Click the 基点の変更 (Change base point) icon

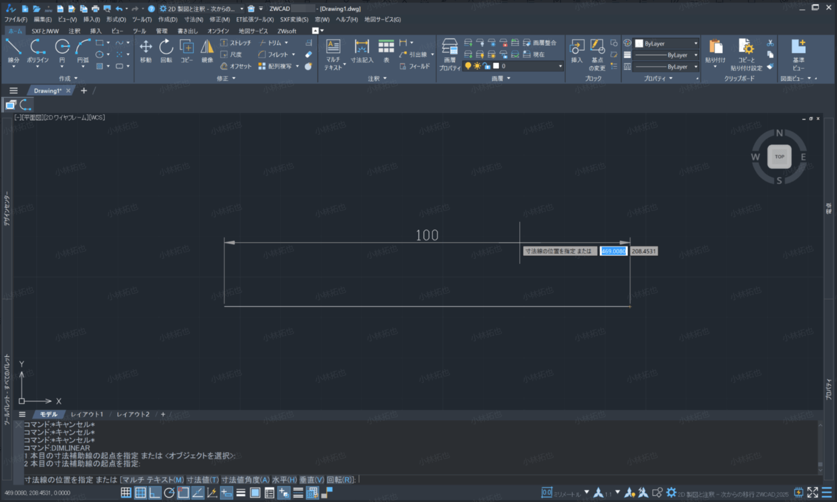(597, 54)
